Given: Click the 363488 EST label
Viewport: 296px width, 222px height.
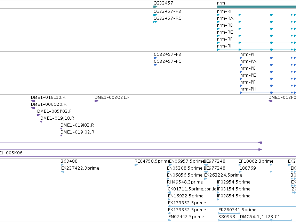Looking at the screenshot, I should 69,161.
